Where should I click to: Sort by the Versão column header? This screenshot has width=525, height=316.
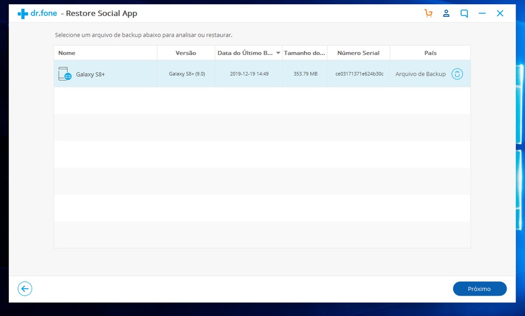click(x=186, y=53)
